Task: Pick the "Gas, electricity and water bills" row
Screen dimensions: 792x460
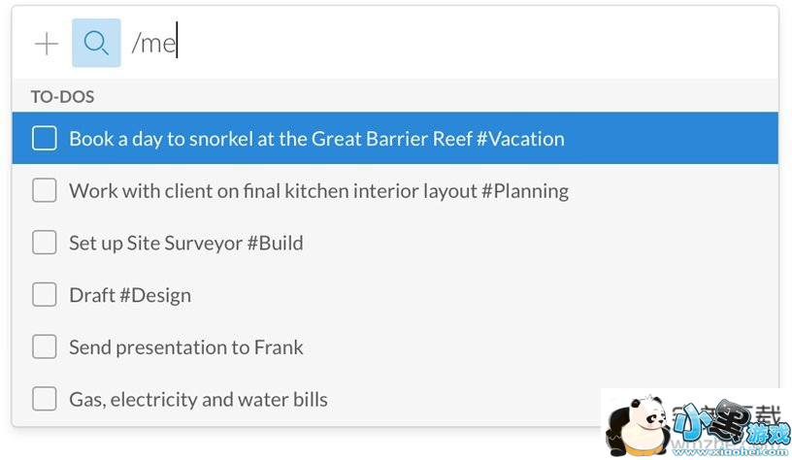Action: [198, 399]
